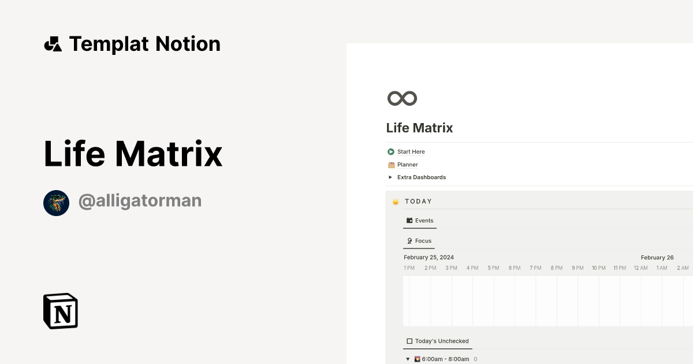This screenshot has width=693, height=364.
Task: Open the Extra Dashboards disclosure triangle
Action: [x=390, y=177]
